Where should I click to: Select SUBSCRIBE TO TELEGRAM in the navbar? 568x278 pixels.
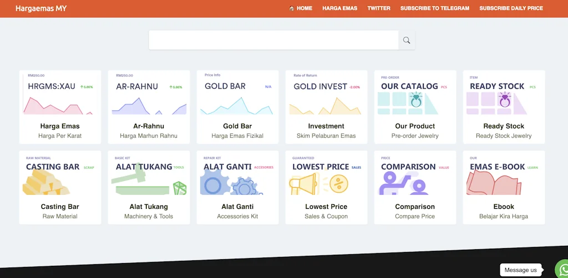pyautogui.click(x=435, y=8)
